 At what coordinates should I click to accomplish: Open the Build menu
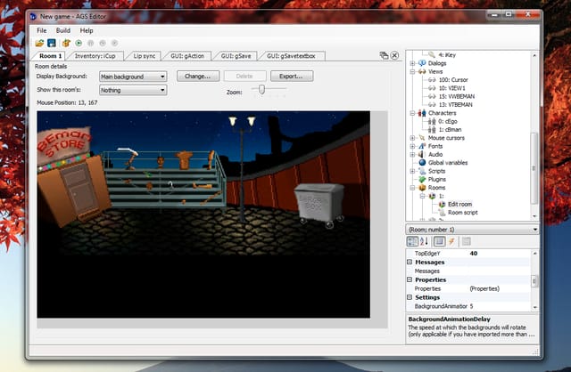coord(63,30)
